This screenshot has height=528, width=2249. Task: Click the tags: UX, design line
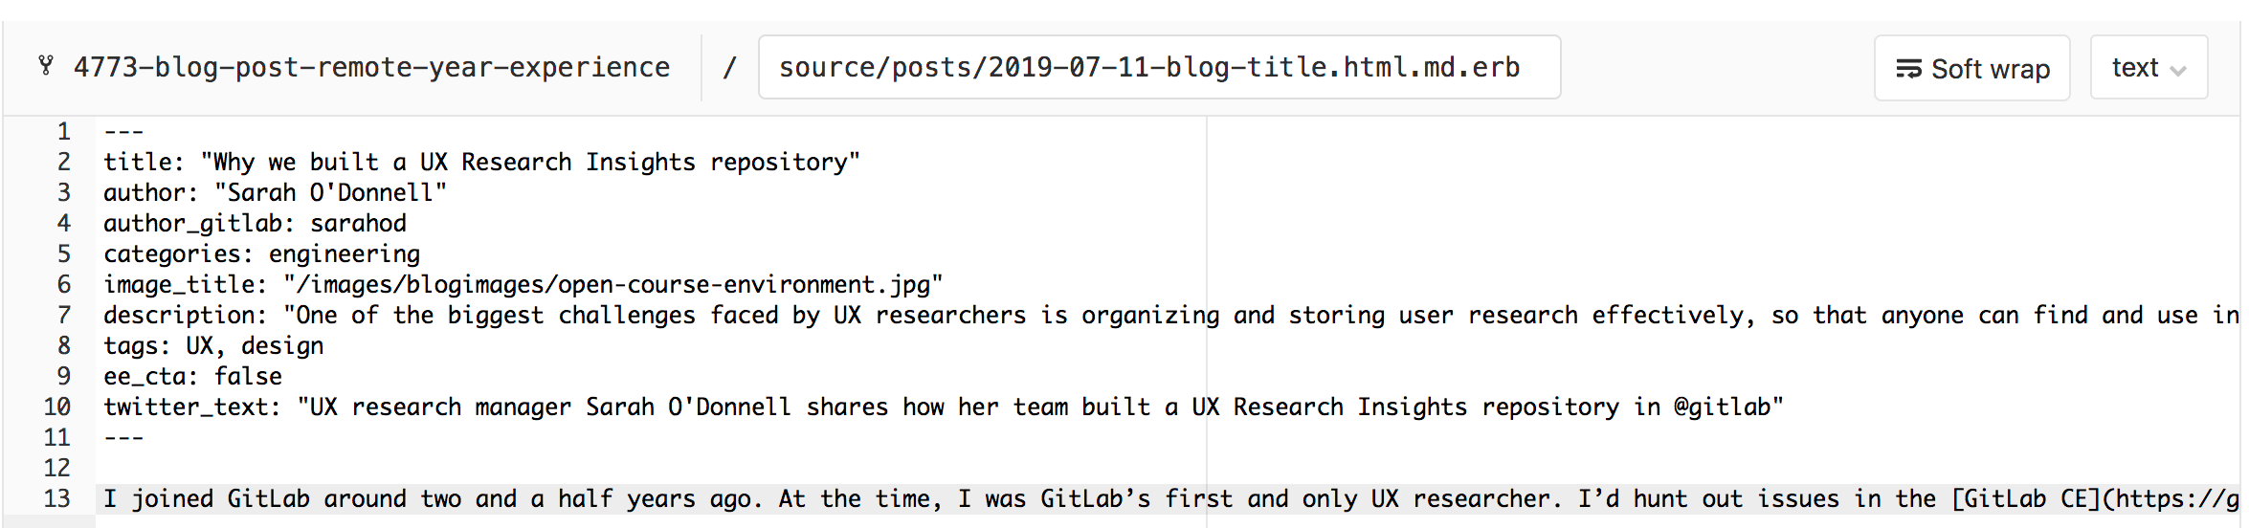[x=213, y=345]
